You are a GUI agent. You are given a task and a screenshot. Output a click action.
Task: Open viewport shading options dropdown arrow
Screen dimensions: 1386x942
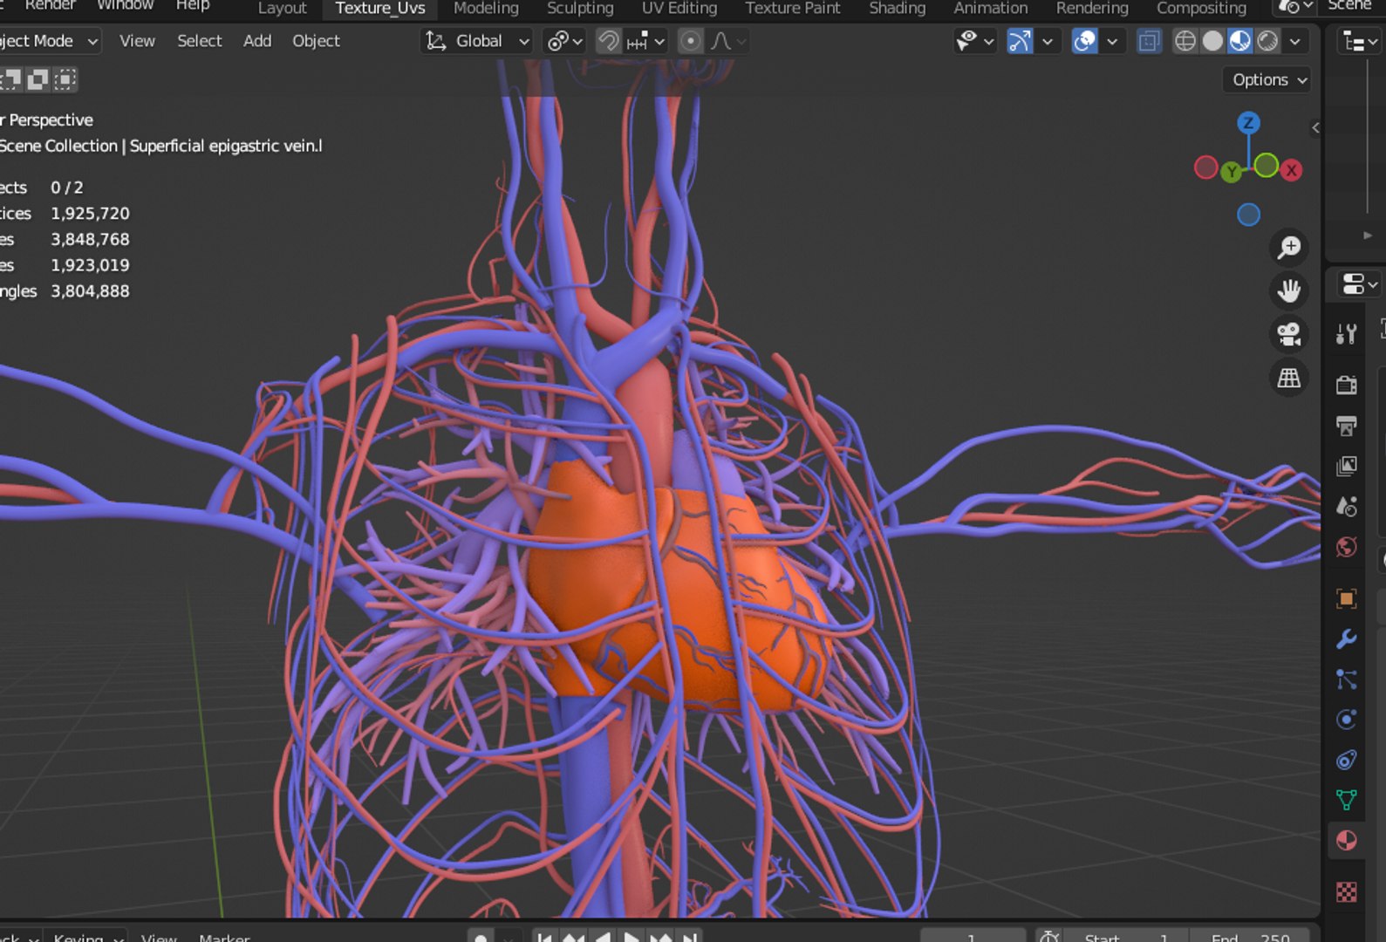(x=1295, y=41)
